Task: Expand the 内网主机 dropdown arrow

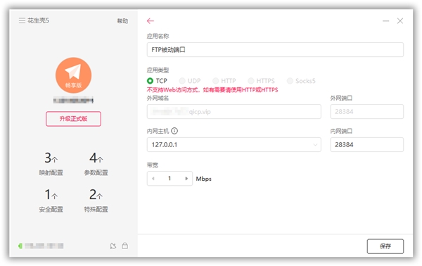Action: pyautogui.click(x=315, y=145)
